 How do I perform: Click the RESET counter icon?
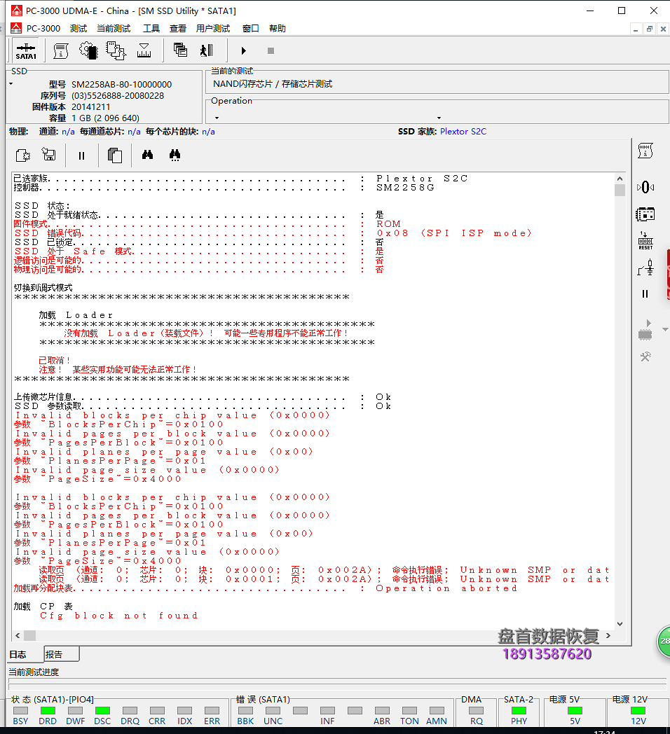pos(645,241)
